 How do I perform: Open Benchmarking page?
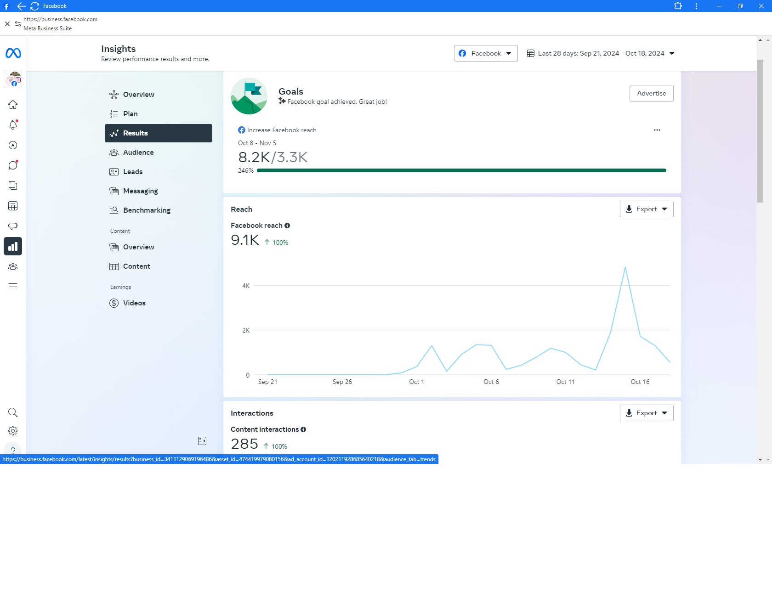coord(159,210)
